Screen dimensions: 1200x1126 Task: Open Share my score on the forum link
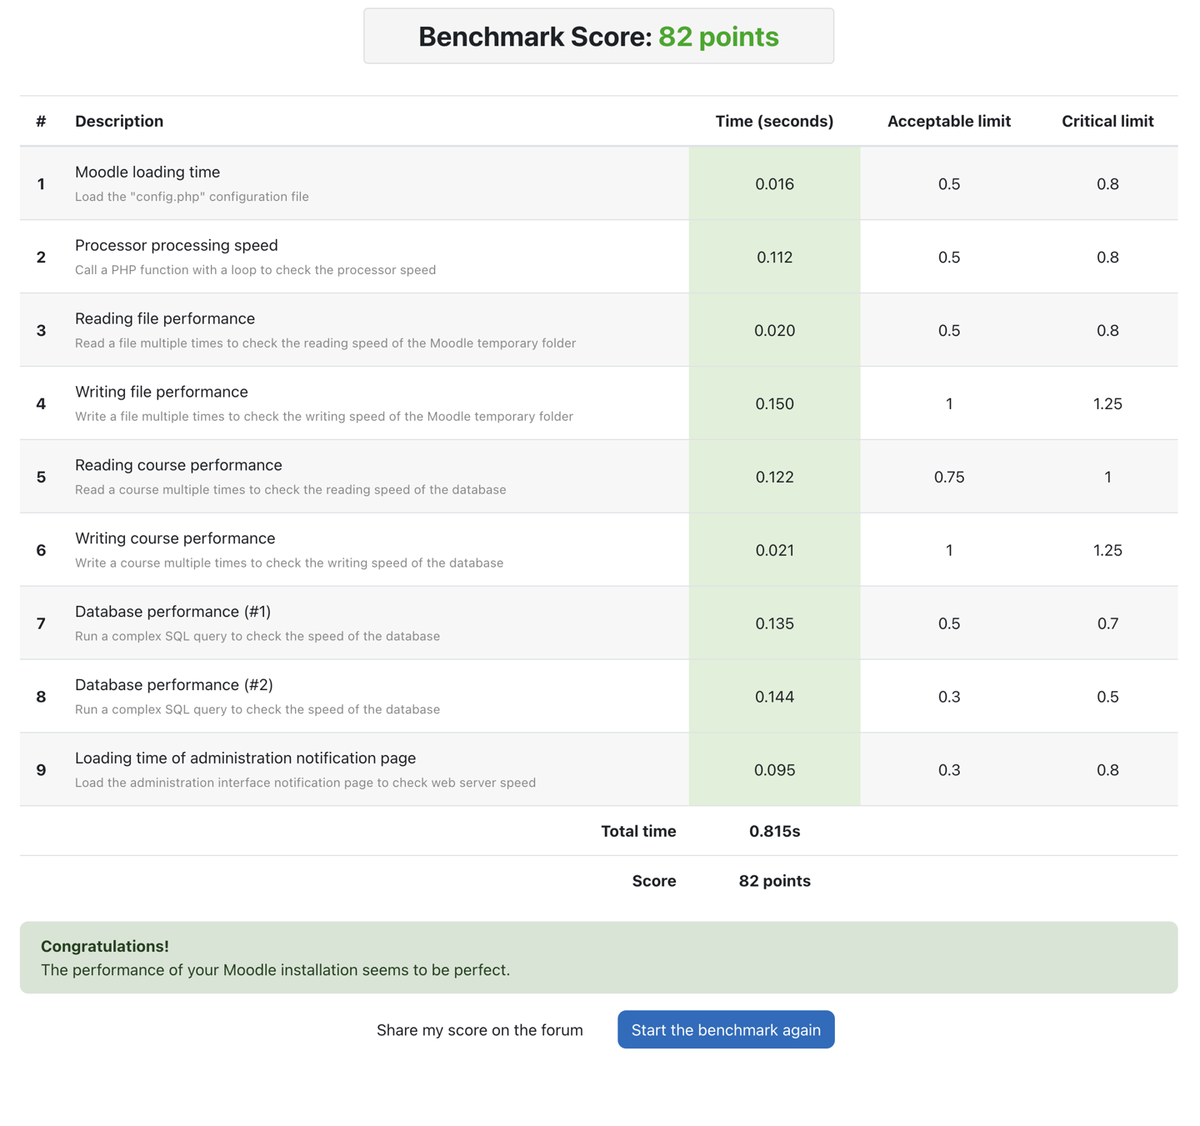(x=480, y=1030)
